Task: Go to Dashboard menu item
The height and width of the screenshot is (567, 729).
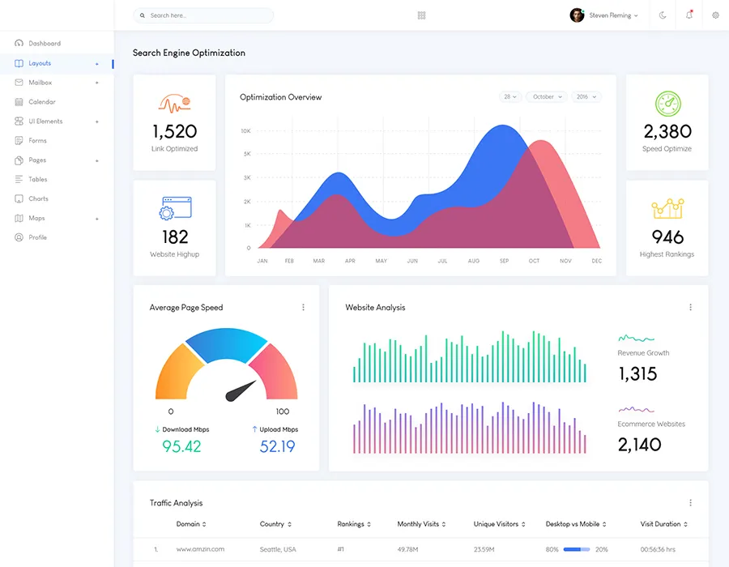Action: [x=45, y=43]
